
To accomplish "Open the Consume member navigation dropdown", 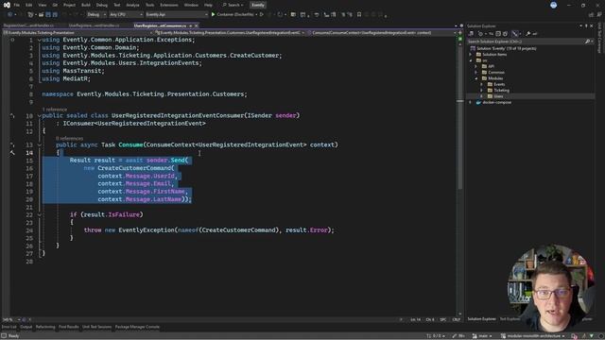I will click(x=382, y=33).
